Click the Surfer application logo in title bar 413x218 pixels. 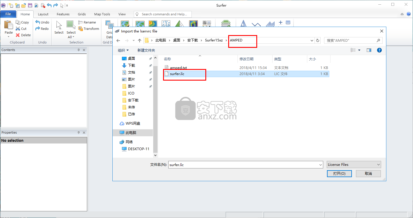click(x=3, y=5)
